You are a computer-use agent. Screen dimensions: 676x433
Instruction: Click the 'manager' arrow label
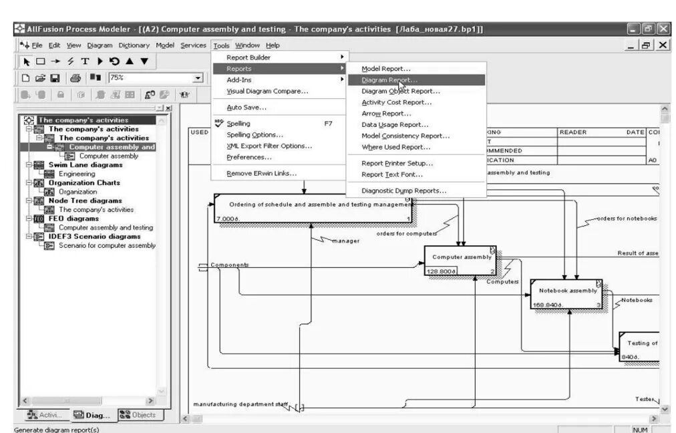point(346,241)
